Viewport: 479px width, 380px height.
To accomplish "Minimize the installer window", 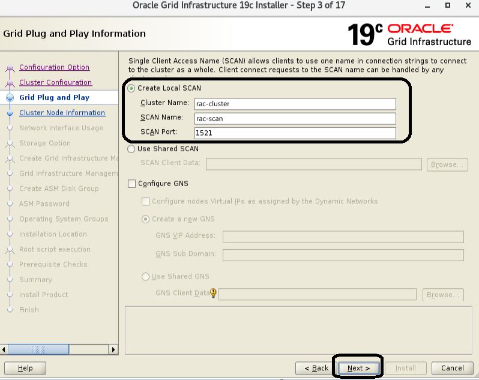I will click(427, 5).
